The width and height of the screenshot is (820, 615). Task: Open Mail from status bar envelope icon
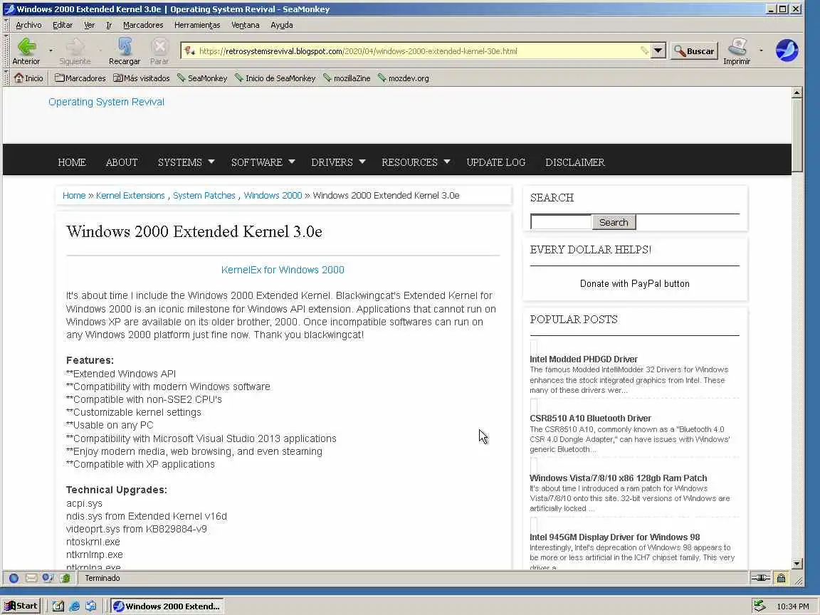click(x=31, y=578)
